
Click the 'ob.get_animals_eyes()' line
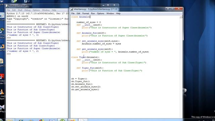click(85, 89)
